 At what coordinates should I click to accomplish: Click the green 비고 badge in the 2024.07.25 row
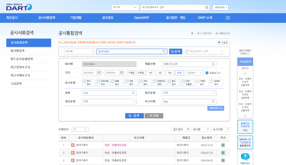click(223, 153)
